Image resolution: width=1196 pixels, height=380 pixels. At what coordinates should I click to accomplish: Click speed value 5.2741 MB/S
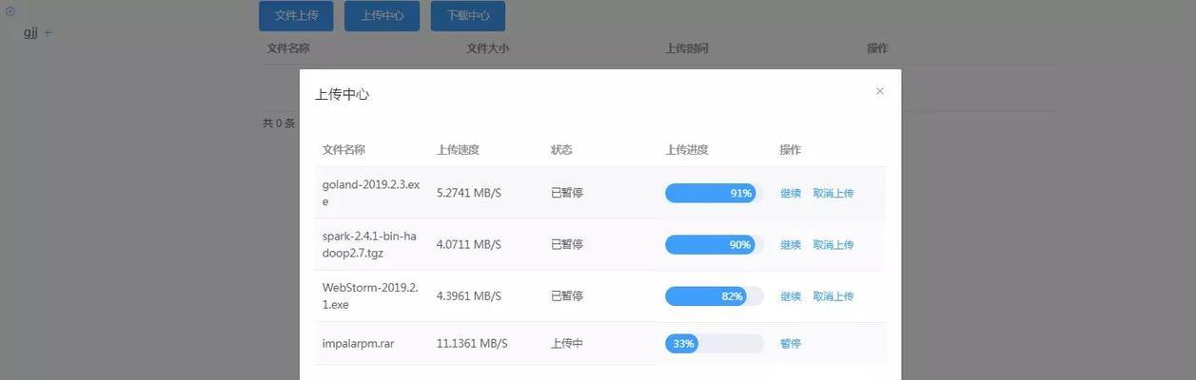coord(469,193)
